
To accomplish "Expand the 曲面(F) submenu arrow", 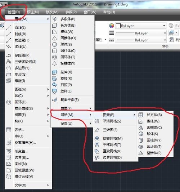I will click(90, 108).
